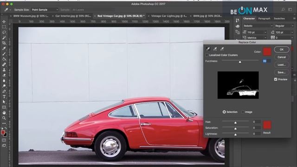This screenshot has height=167, width=297.
Task: Select the Magic Wand tool
Action: [4, 38]
